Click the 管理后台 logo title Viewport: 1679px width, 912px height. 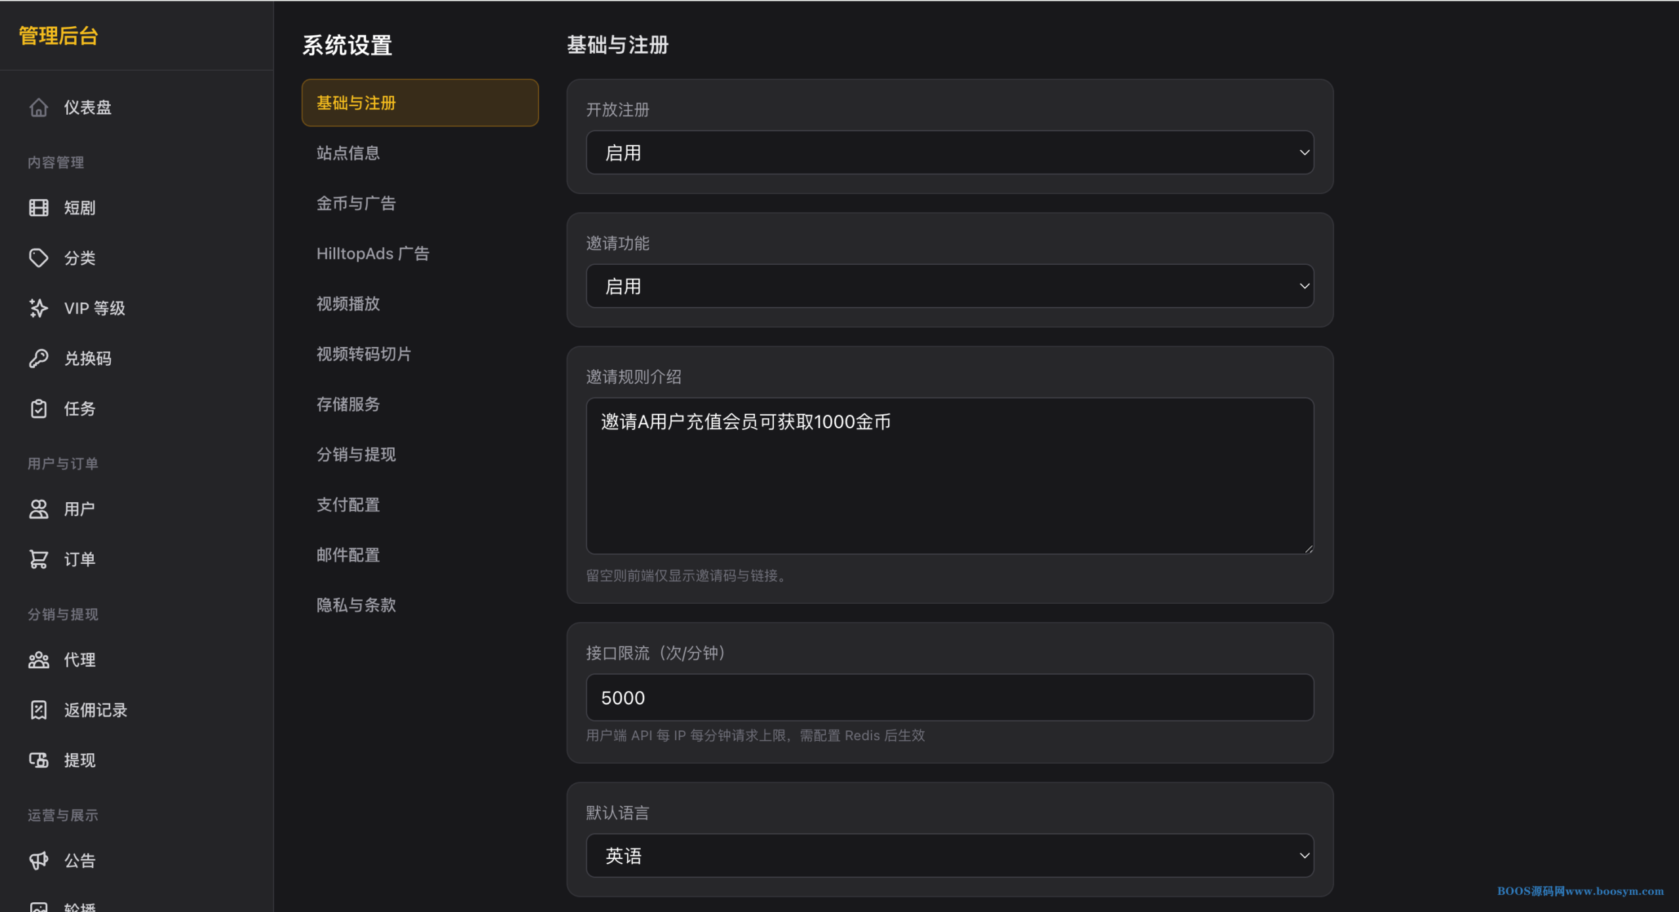point(58,36)
